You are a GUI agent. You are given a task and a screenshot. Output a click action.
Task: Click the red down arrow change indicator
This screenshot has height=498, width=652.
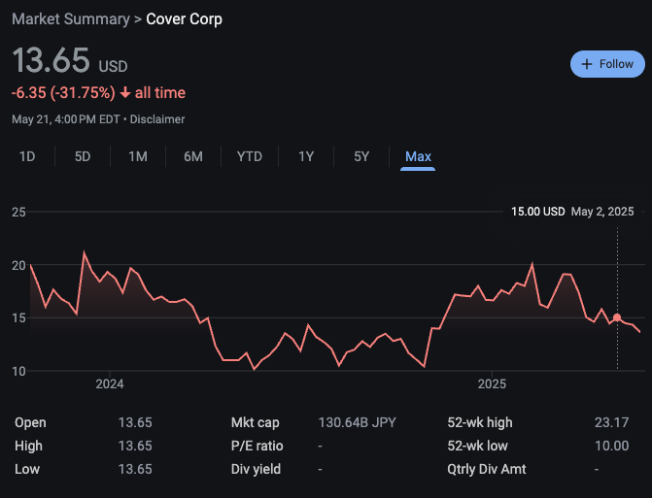[124, 93]
